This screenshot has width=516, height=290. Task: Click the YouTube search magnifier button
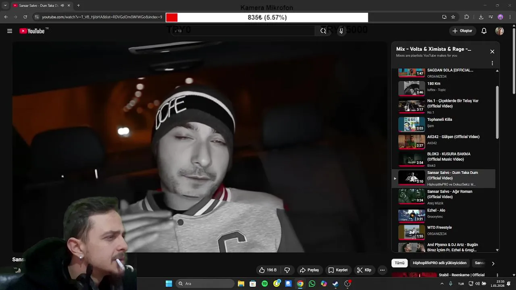coord(323,31)
